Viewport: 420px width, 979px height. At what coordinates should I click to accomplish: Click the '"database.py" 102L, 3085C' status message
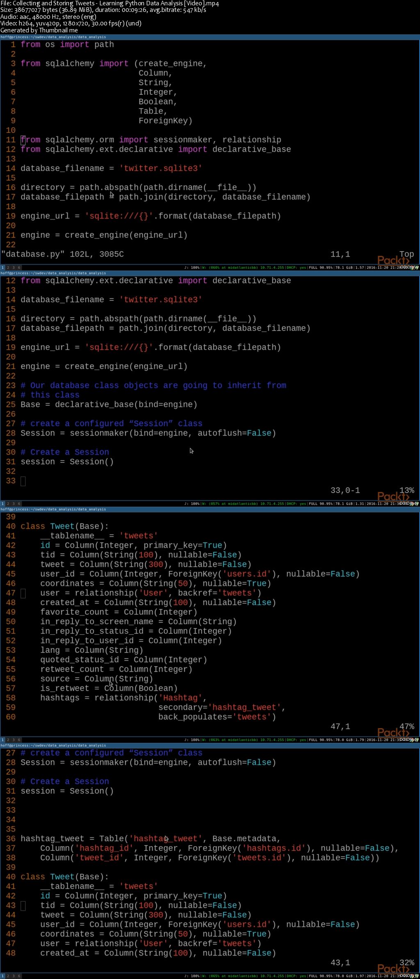point(62,254)
